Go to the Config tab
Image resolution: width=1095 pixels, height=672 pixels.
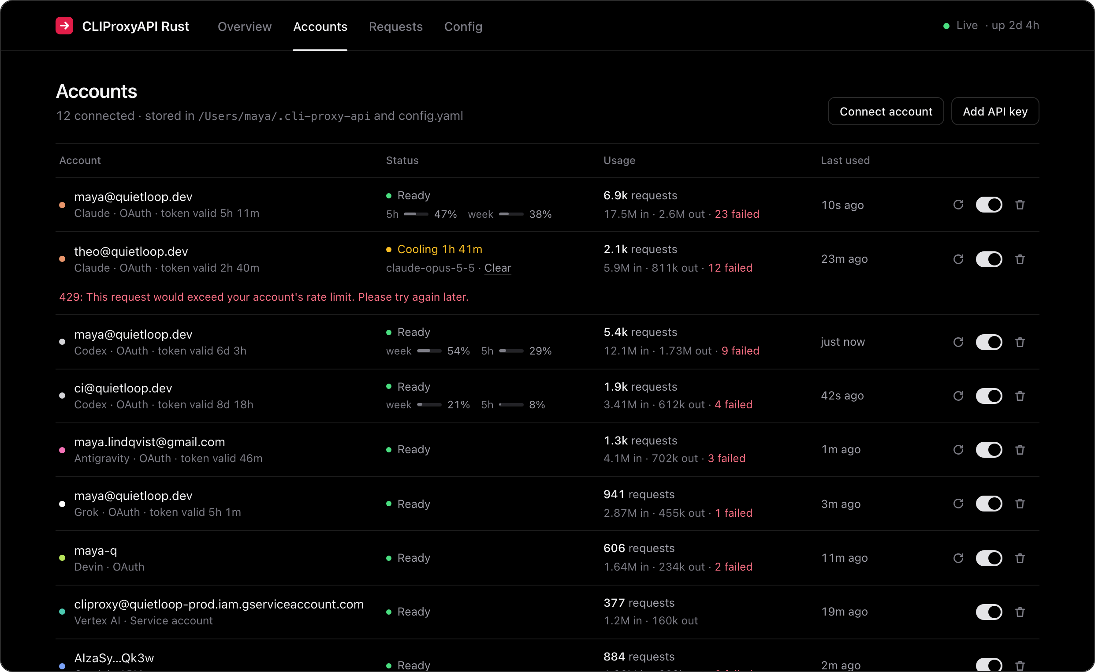point(463,26)
